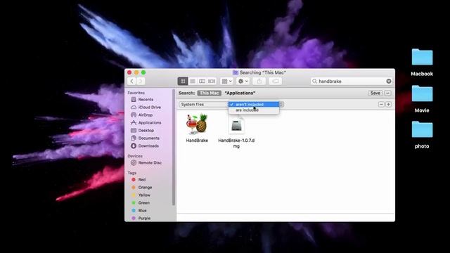The width and height of the screenshot is (450, 253).
Task: Remove search criteria next to Save
Action: (387, 93)
